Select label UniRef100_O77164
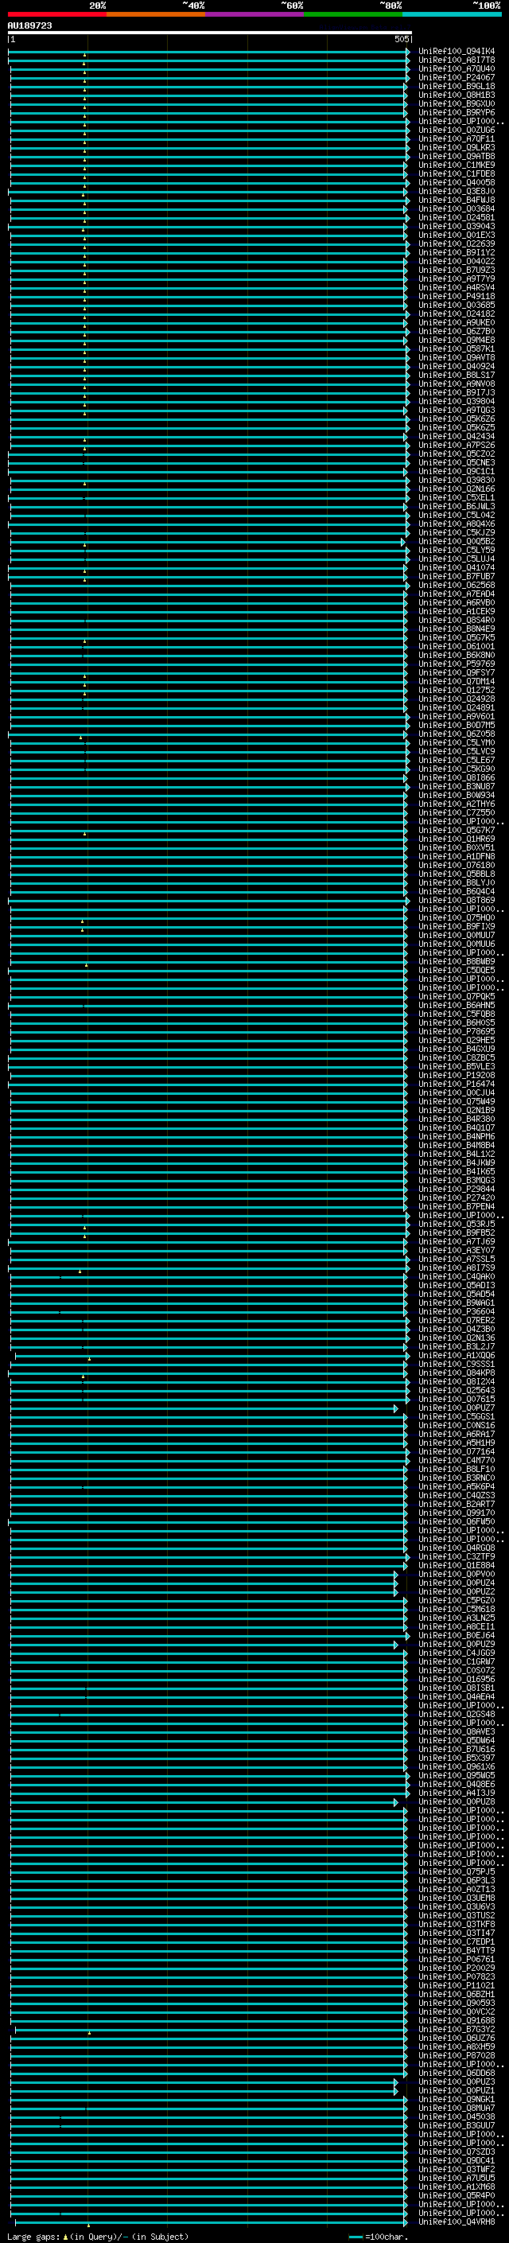This screenshot has height=2243, width=509. (456, 1451)
